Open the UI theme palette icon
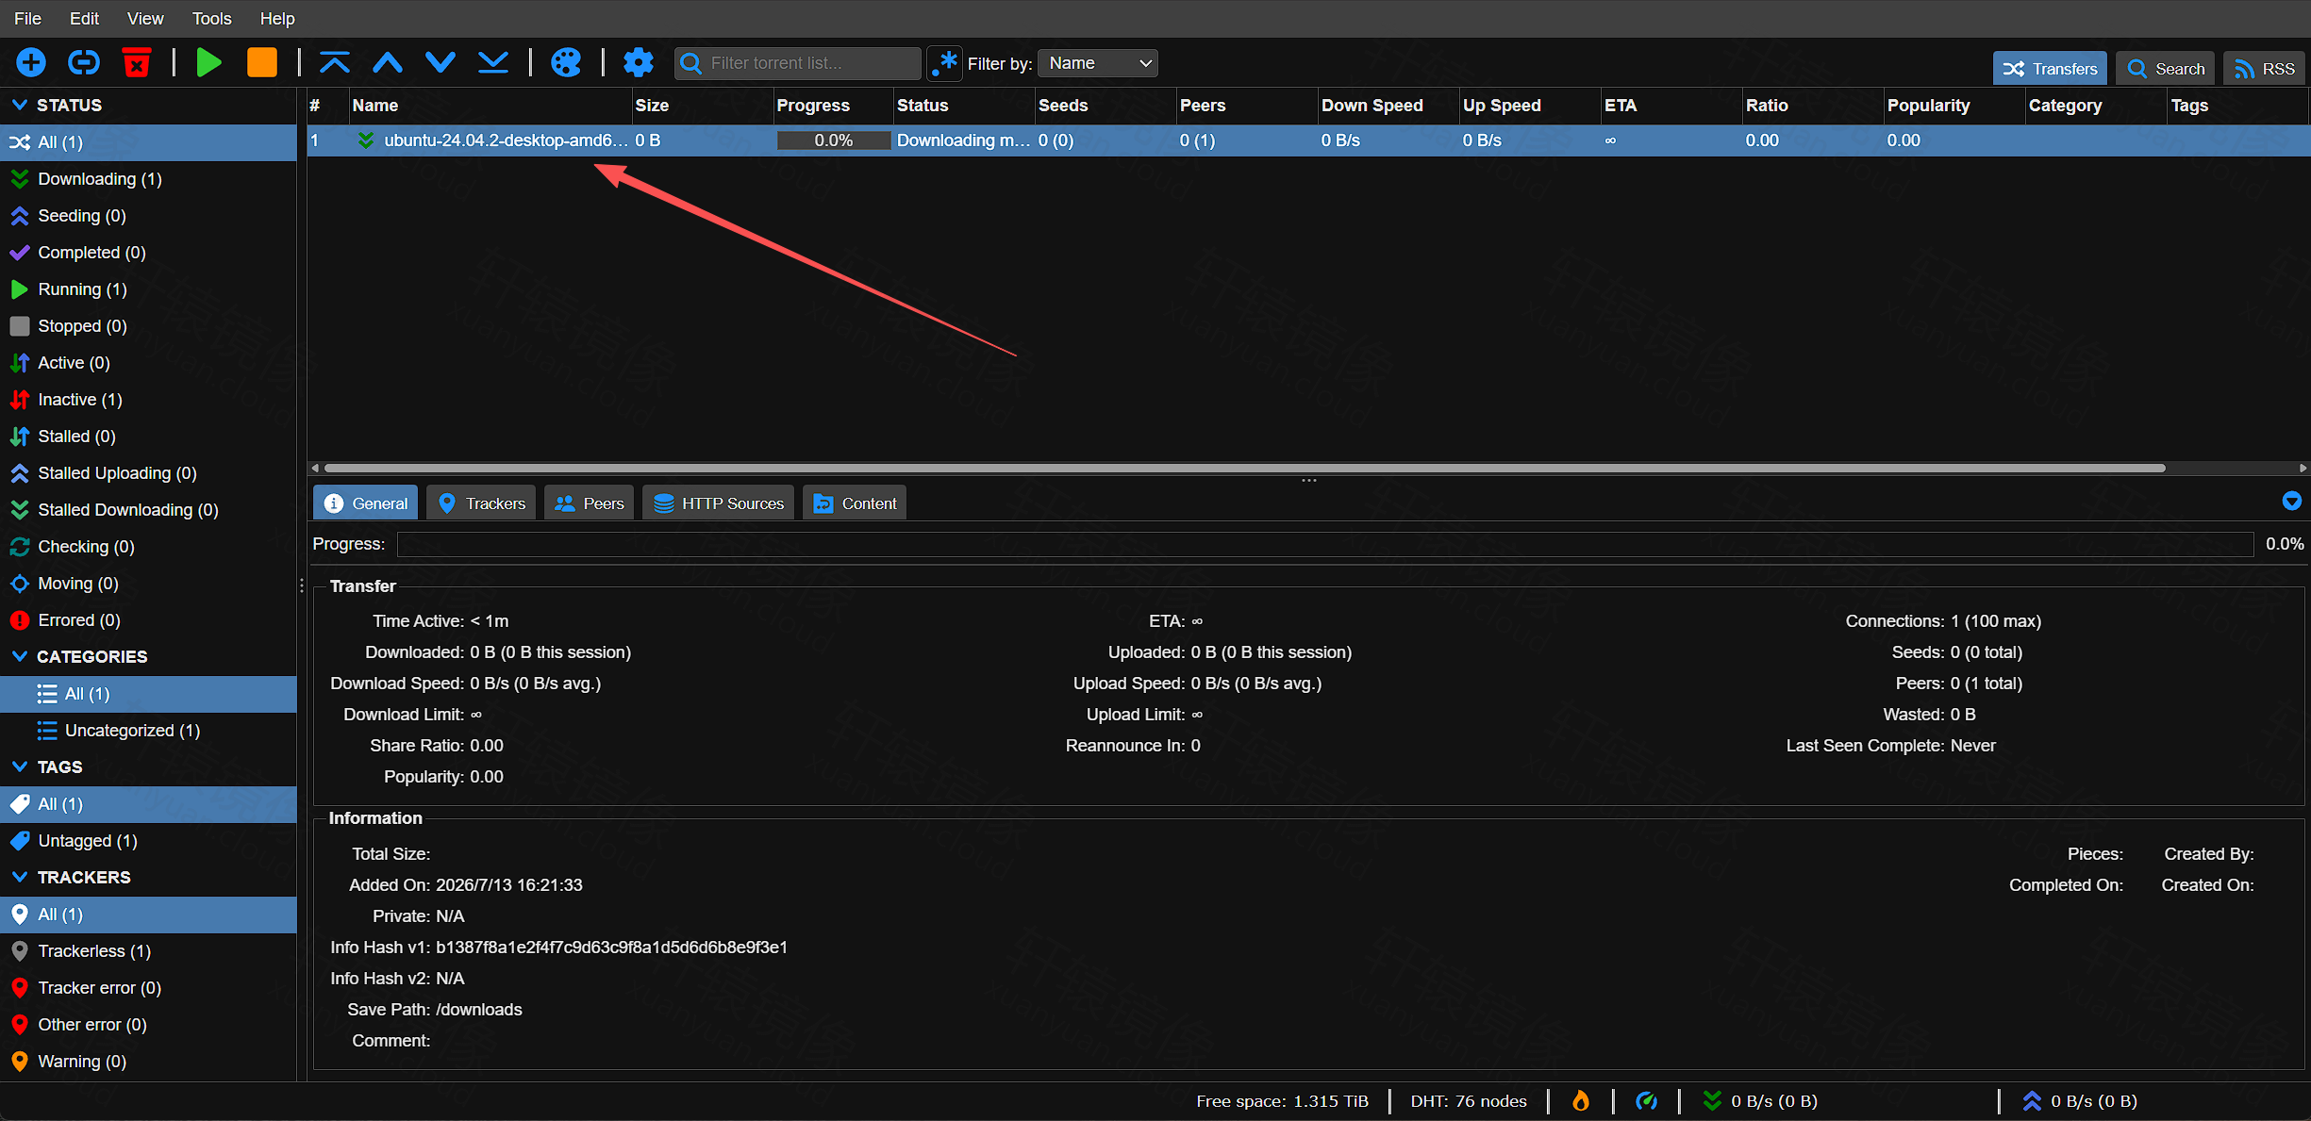The image size is (2311, 1121). pos(565,63)
